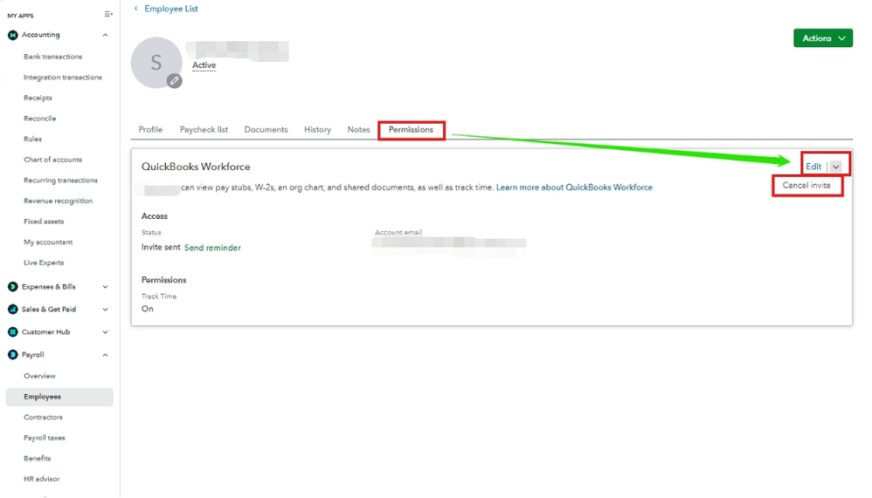Screen dimensions: 872x498
Task: Open Bank transactions in sidebar
Action: [52, 57]
